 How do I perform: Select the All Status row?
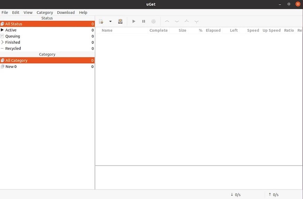click(47, 24)
